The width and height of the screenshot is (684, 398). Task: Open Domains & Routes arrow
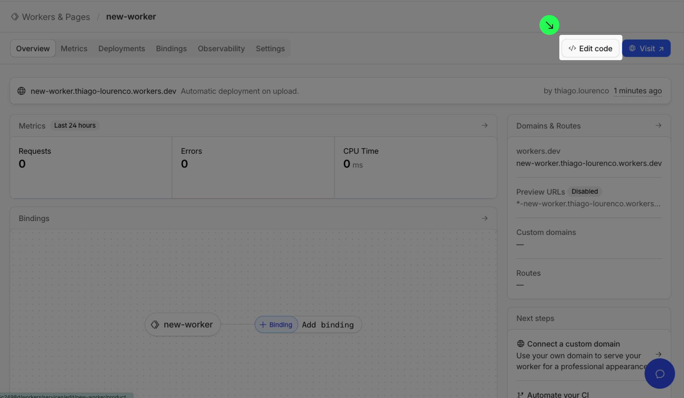click(x=658, y=125)
